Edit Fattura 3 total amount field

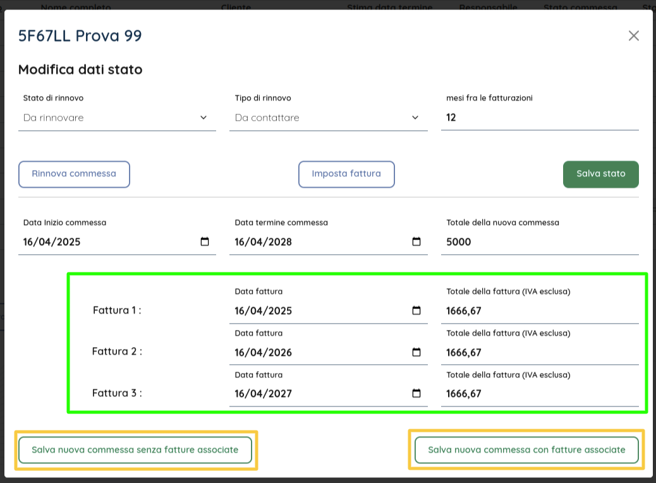pos(539,393)
